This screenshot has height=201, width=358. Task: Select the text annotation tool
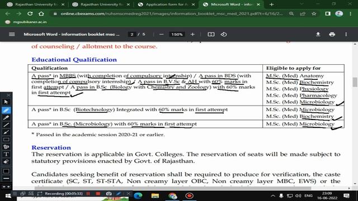6,154
